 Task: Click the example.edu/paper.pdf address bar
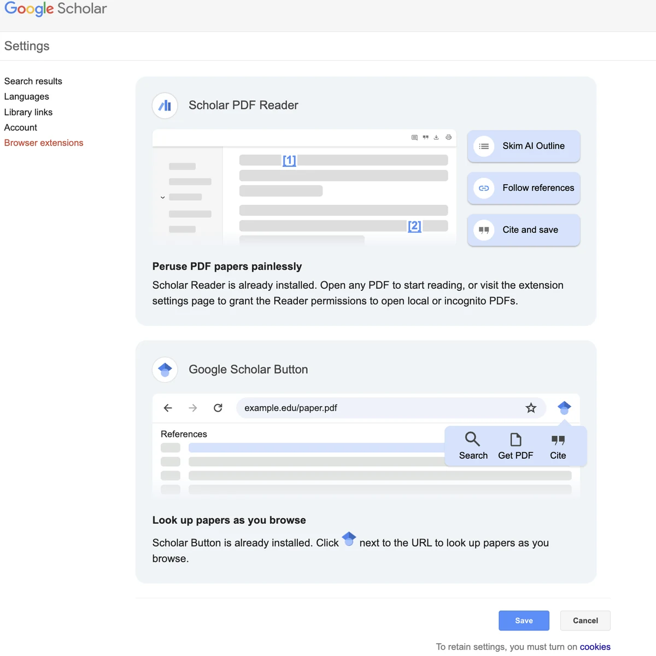(391, 408)
